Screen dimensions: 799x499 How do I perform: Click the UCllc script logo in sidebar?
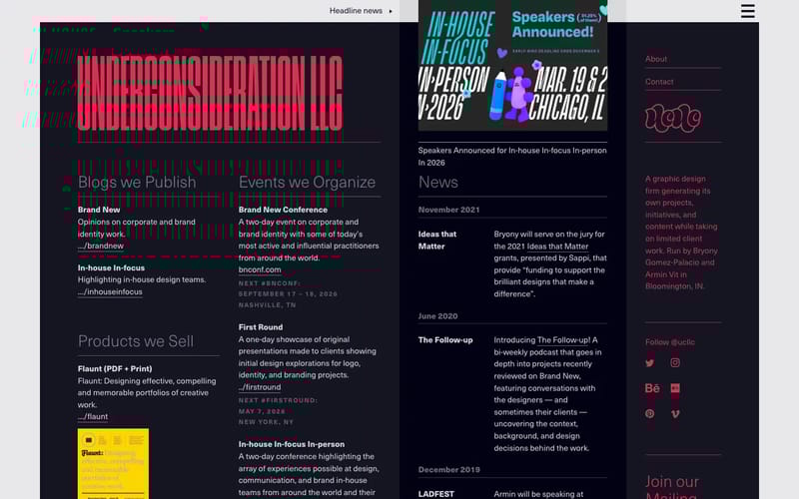(672, 118)
